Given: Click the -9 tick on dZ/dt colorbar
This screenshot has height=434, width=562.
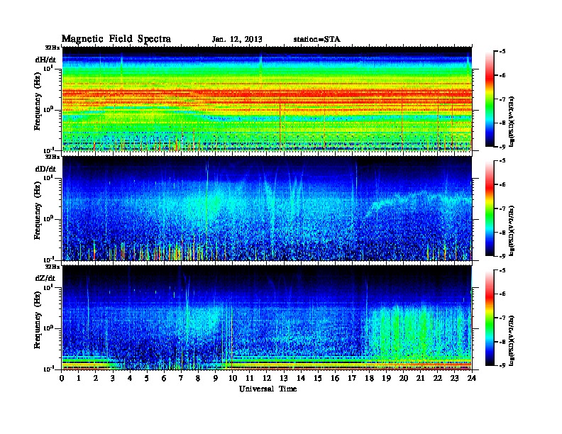Looking at the screenshot, I should pyautogui.click(x=502, y=365).
